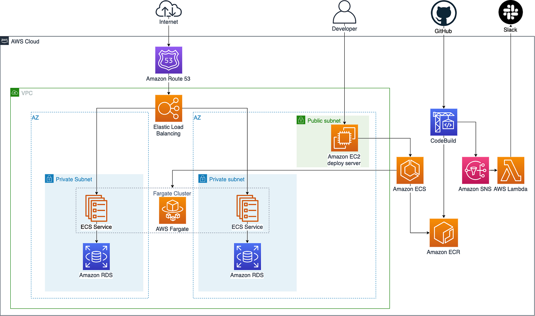Click the Elastic Load Balancing icon

point(168,108)
